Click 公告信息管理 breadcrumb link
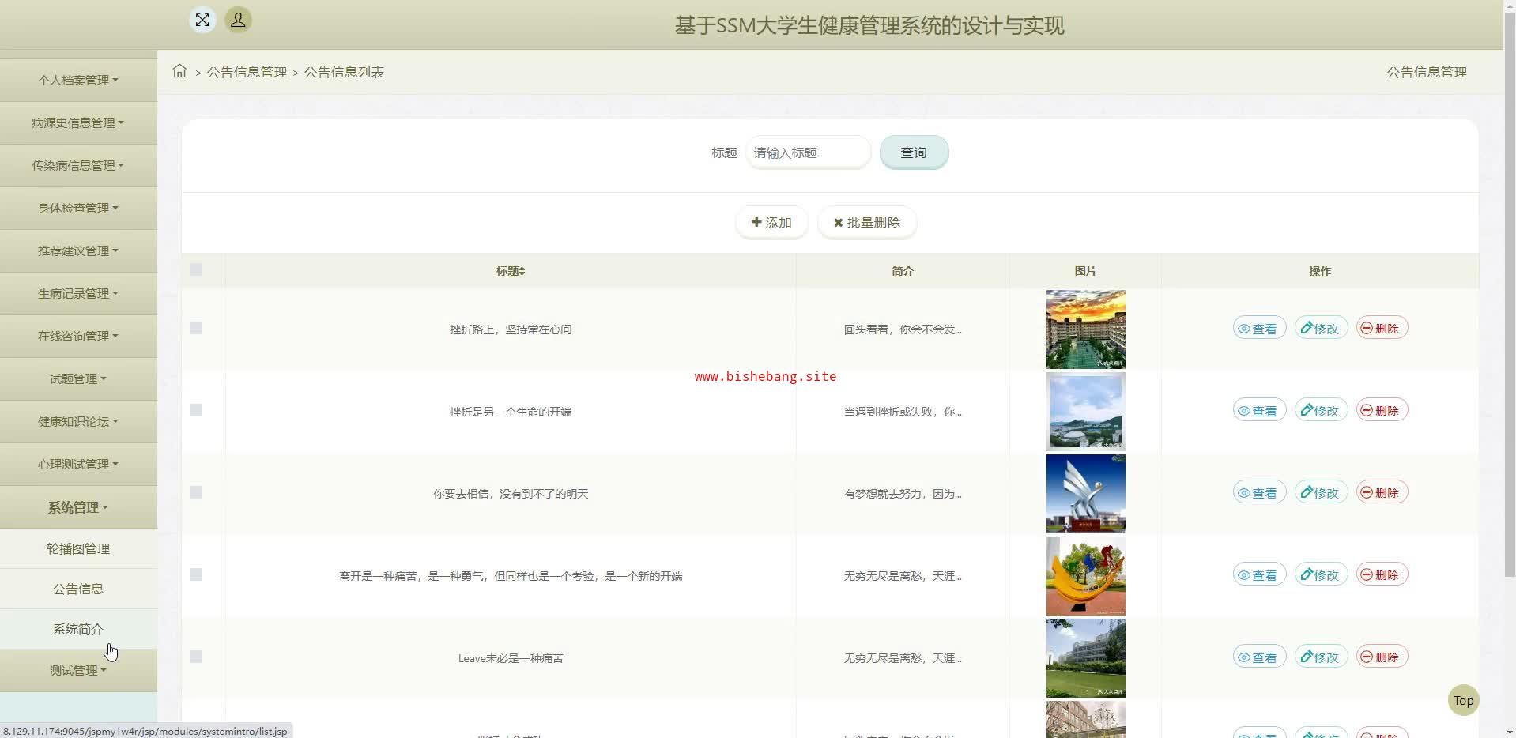This screenshot has width=1516, height=738. (247, 72)
